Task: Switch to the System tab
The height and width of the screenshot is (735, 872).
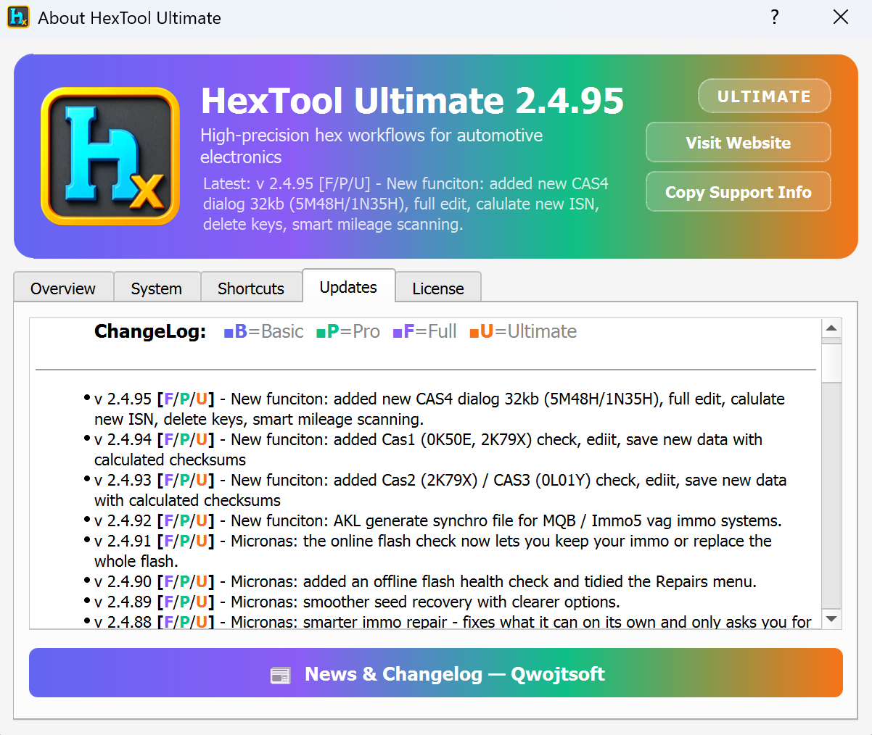Action: click(156, 288)
